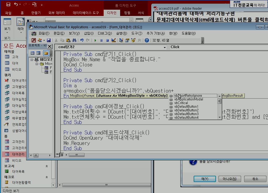Click Access quick access Undo icon
The width and height of the screenshot is (268, 193).
[16, 4]
